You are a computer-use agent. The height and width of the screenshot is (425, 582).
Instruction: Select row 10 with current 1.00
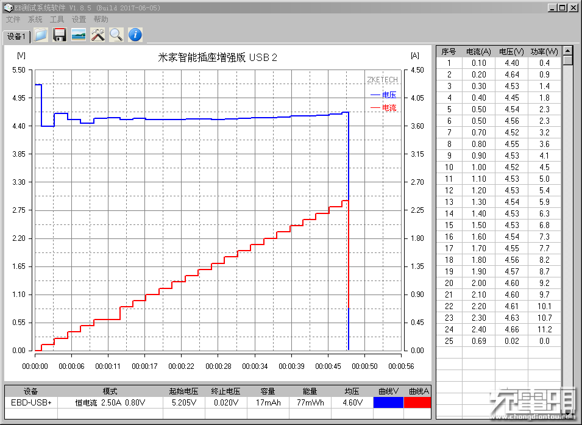(499, 167)
